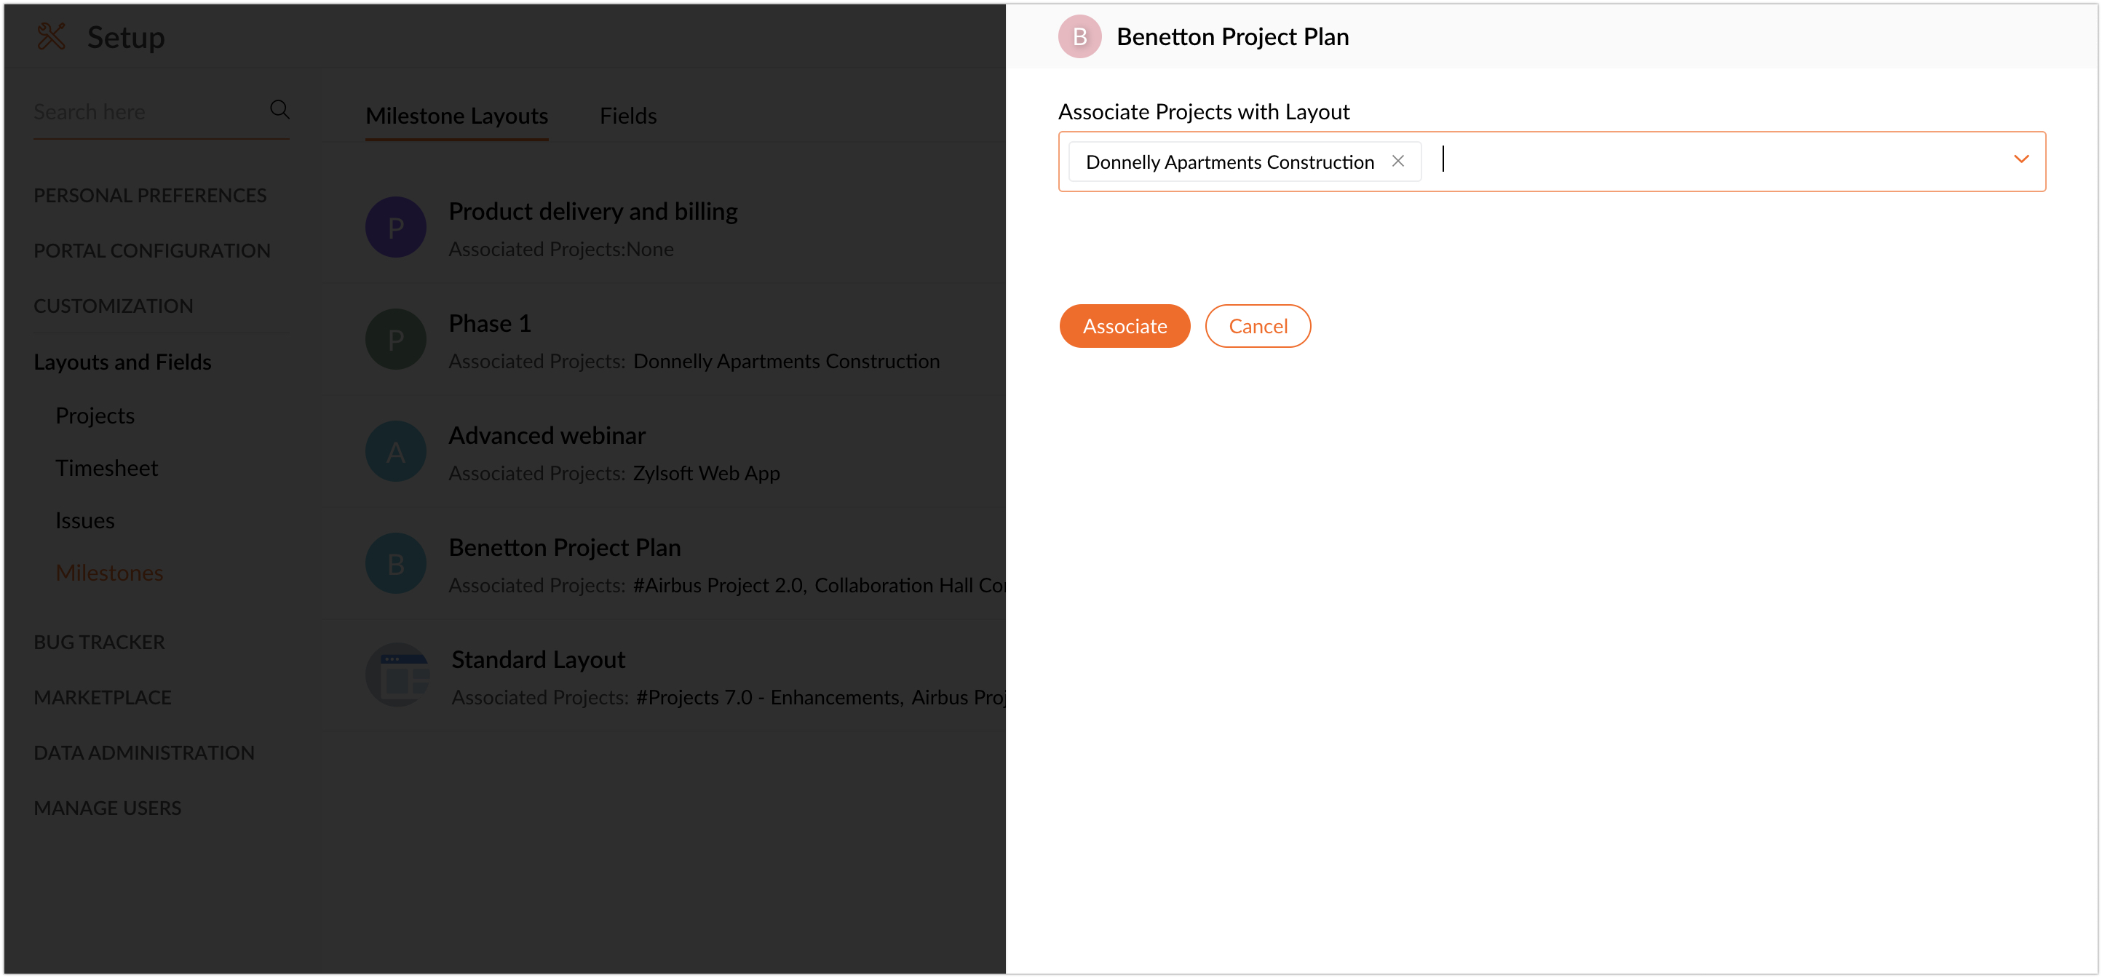The image size is (2102, 978).
Task: Expand the Customization section
Action: (114, 306)
